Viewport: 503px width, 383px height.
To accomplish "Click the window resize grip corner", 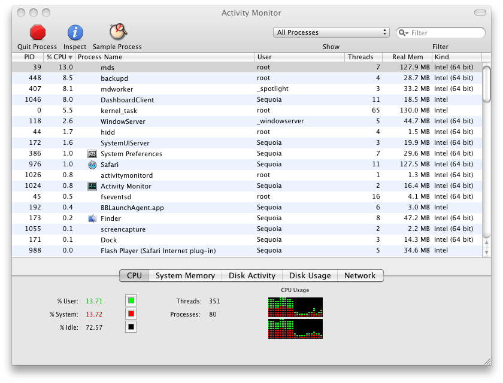I will pos(487,361).
